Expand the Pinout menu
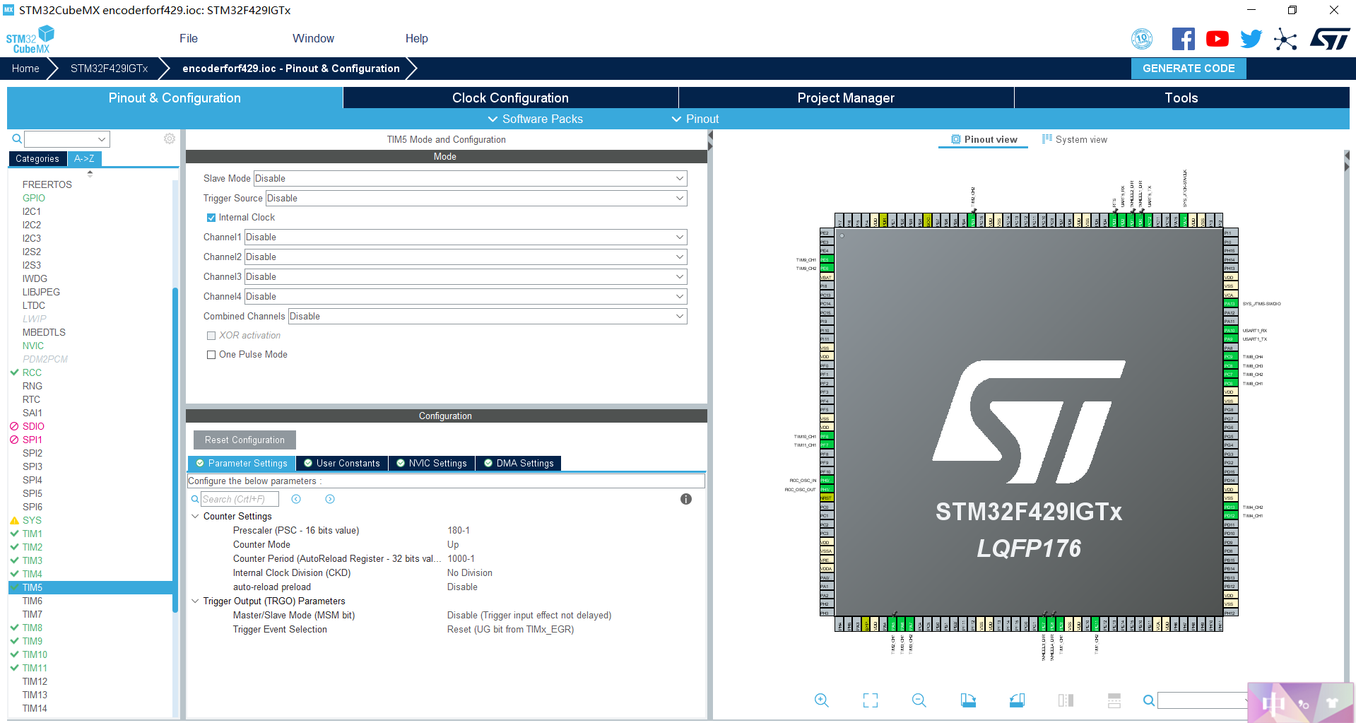Viewport: 1356px width, 723px height. tap(695, 119)
